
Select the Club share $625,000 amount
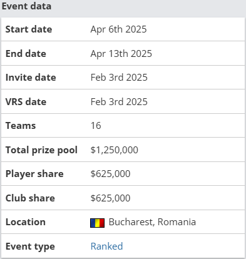click(110, 198)
